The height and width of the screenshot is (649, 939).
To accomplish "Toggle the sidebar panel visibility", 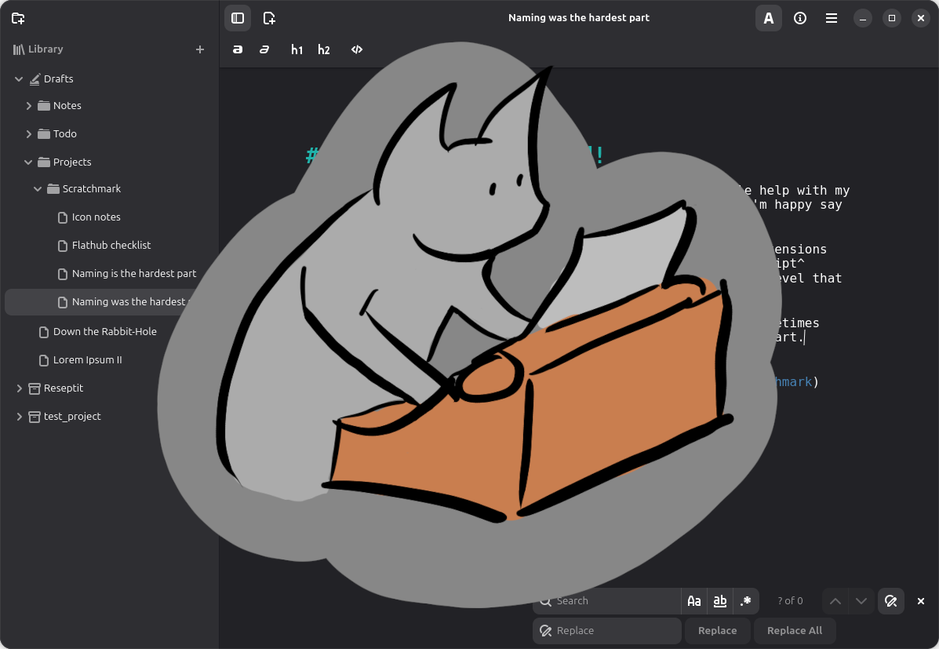I will pyautogui.click(x=238, y=18).
